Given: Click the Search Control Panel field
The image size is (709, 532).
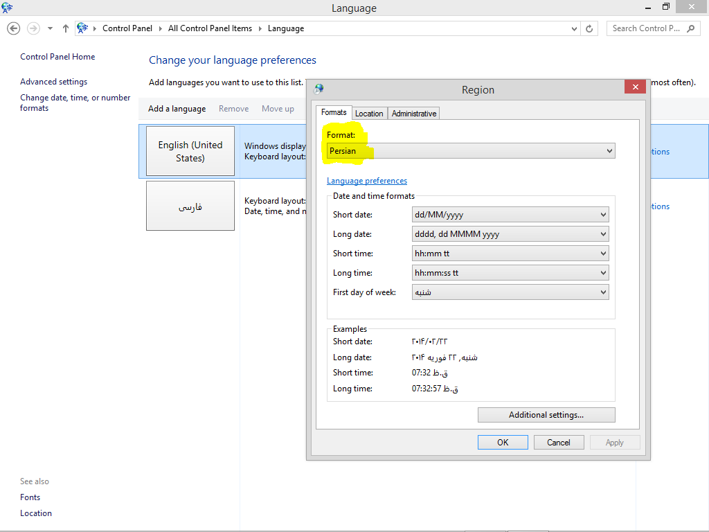Looking at the screenshot, I should pyautogui.click(x=647, y=28).
